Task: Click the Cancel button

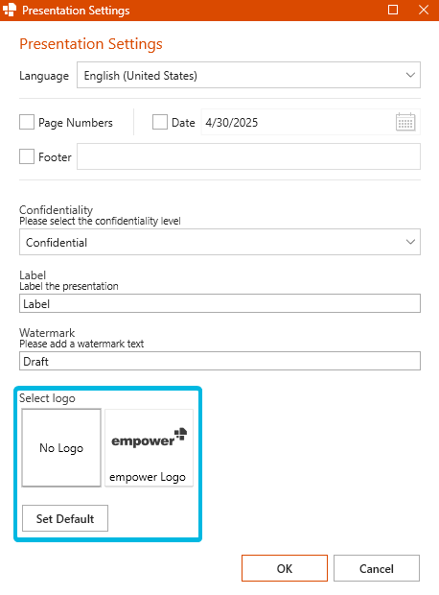Action: (x=377, y=568)
